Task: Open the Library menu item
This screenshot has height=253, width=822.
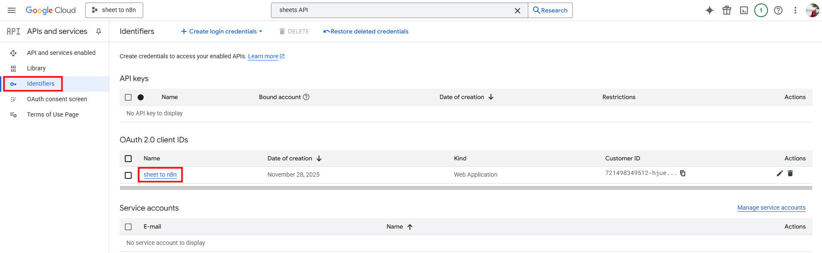Action: click(x=36, y=68)
